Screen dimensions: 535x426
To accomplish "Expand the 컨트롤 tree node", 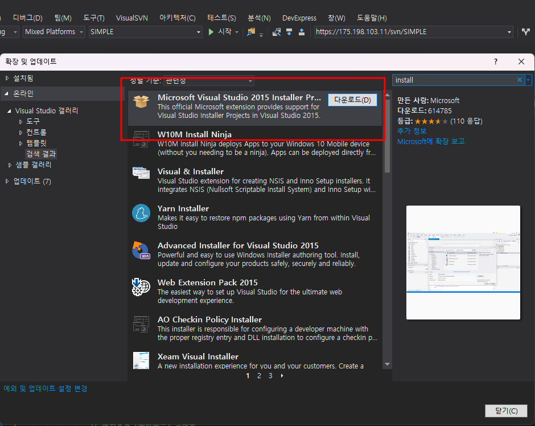I will (21, 133).
